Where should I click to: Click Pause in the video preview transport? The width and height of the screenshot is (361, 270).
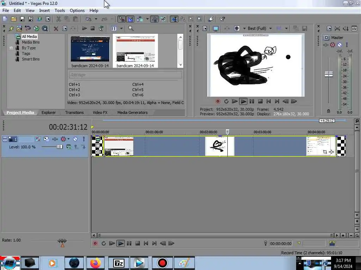[252, 101]
